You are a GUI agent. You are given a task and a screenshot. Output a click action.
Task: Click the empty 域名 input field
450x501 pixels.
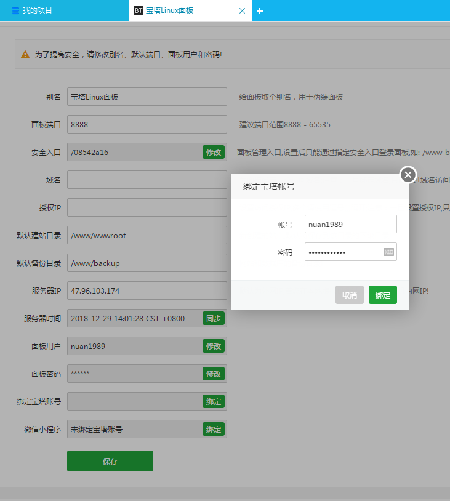coord(147,180)
